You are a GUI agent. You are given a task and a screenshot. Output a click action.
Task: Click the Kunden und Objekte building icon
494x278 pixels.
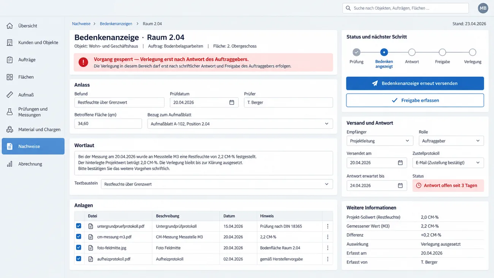point(10,43)
